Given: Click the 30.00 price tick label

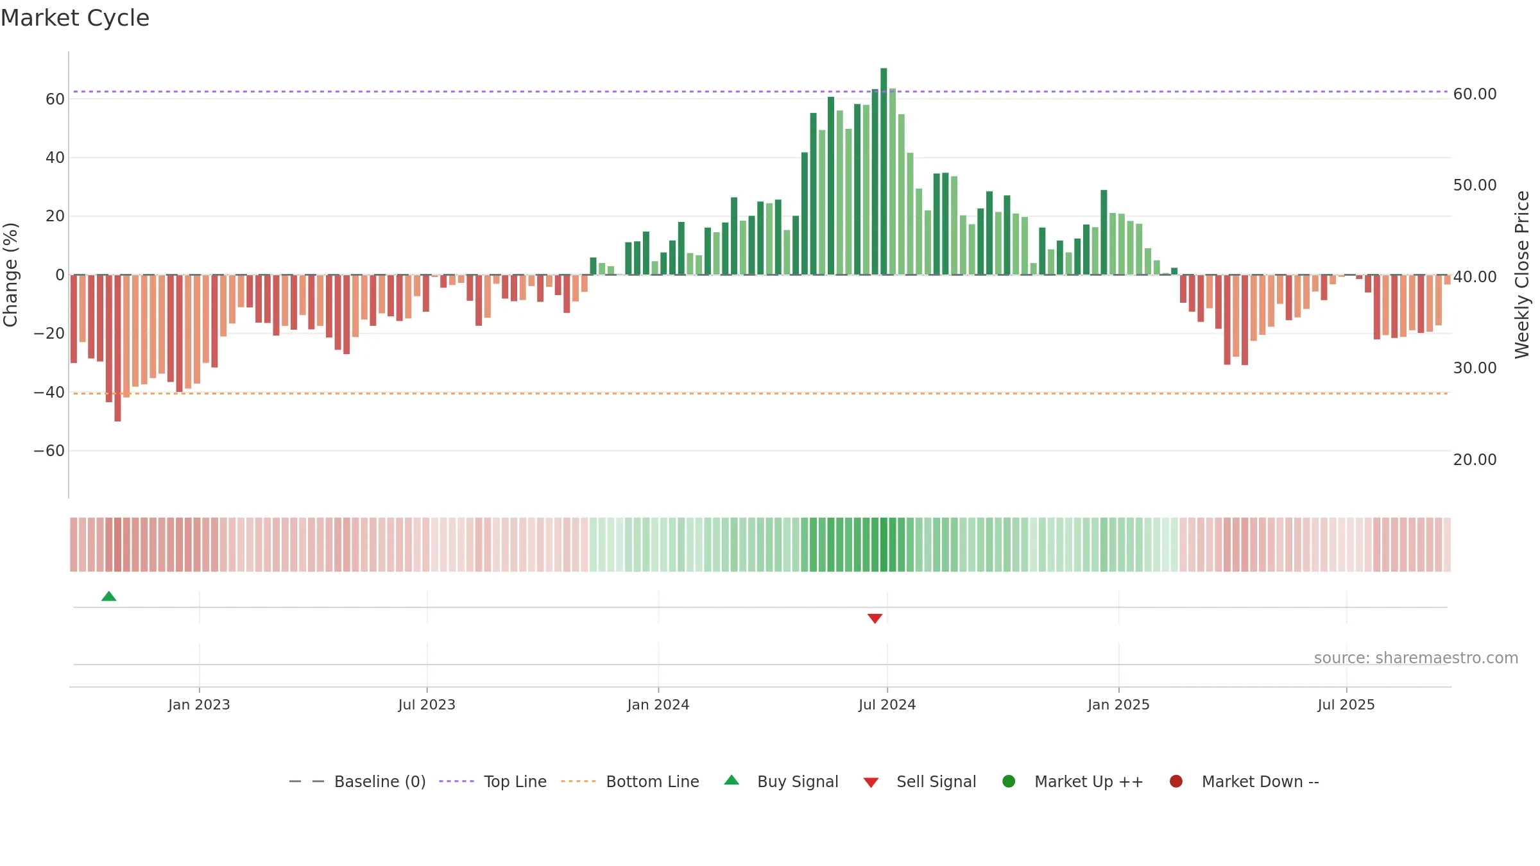Looking at the screenshot, I should 1475,368.
